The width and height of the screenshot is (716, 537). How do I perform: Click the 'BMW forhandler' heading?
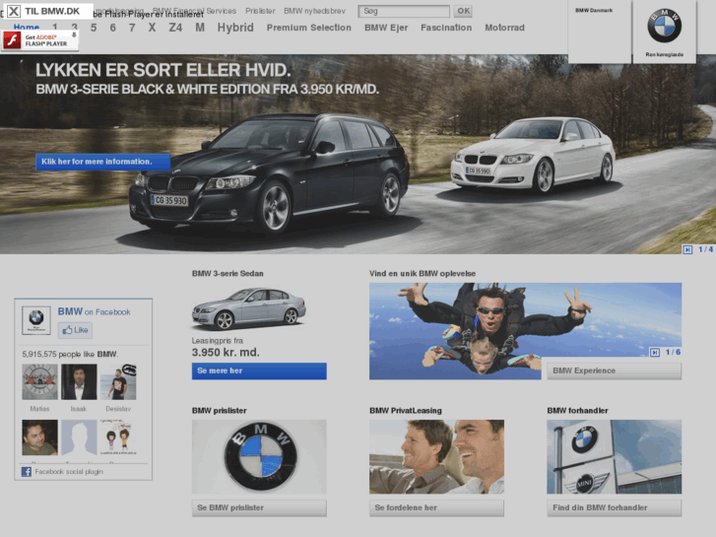(578, 411)
